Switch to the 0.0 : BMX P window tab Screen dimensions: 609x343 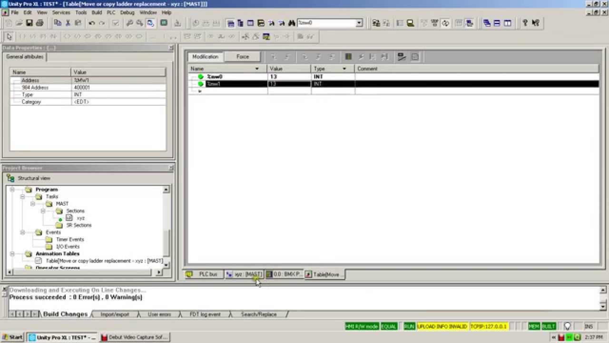point(284,274)
